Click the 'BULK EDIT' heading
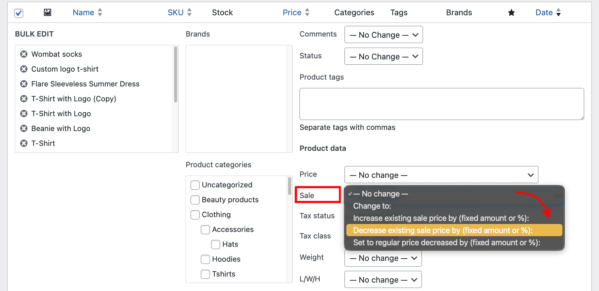Image resolution: width=599 pixels, height=291 pixels. click(x=34, y=34)
